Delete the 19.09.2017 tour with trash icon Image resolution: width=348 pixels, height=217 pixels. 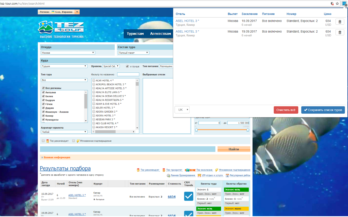pos(340,32)
